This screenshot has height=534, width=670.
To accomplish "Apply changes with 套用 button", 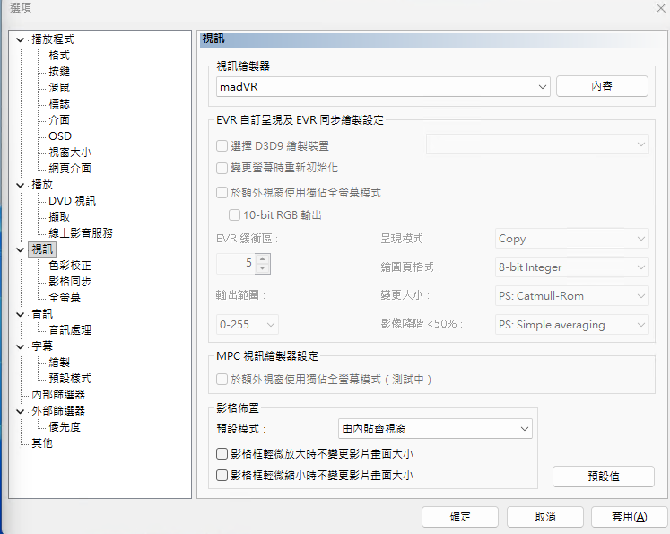I will (x=629, y=517).
